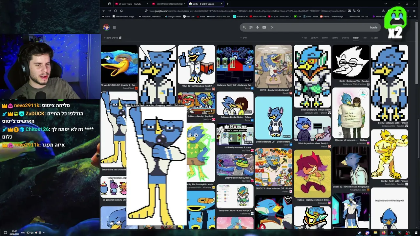Switch to the 'הכול' all results tab
Screen dimensions: 420x236
[x=365, y=38]
